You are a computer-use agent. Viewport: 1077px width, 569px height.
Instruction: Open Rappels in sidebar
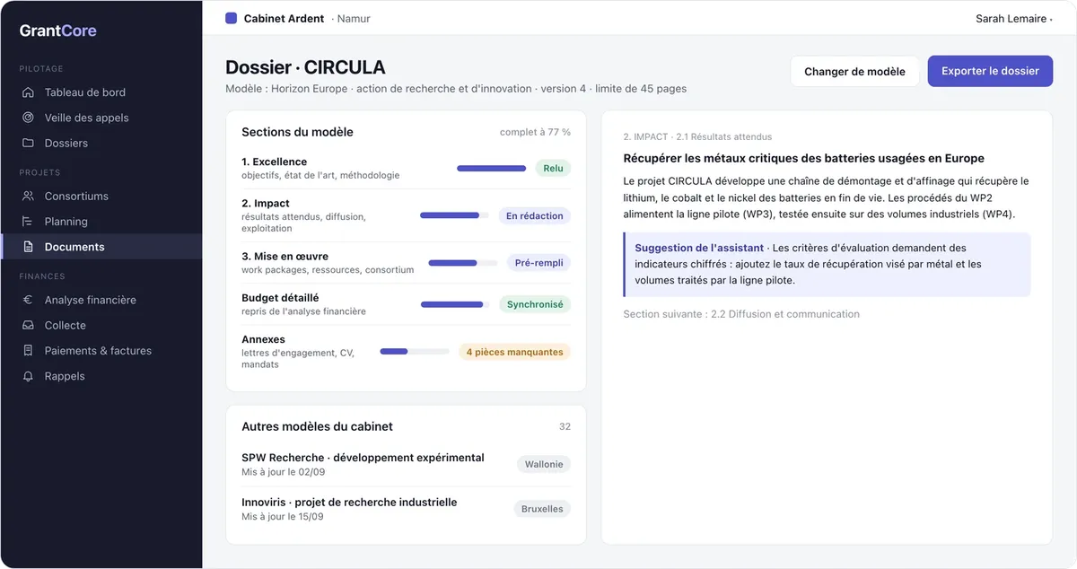point(101,376)
